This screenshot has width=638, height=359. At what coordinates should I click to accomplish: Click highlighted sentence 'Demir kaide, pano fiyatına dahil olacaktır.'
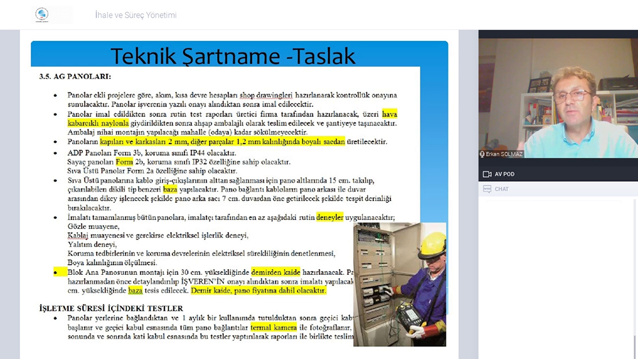258,290
